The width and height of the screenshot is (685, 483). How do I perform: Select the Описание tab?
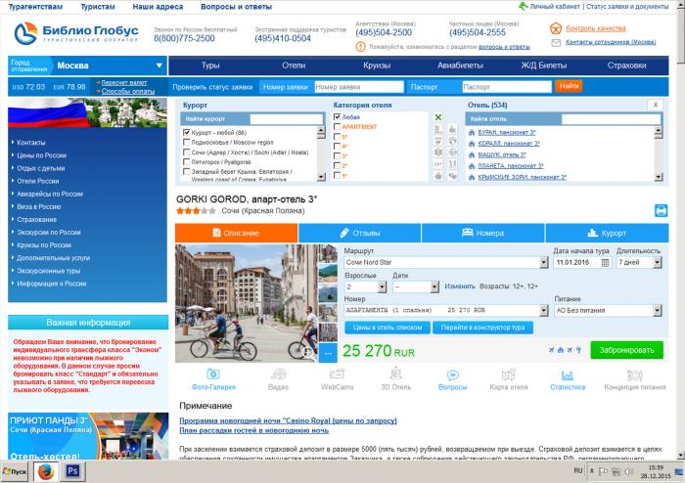point(237,233)
